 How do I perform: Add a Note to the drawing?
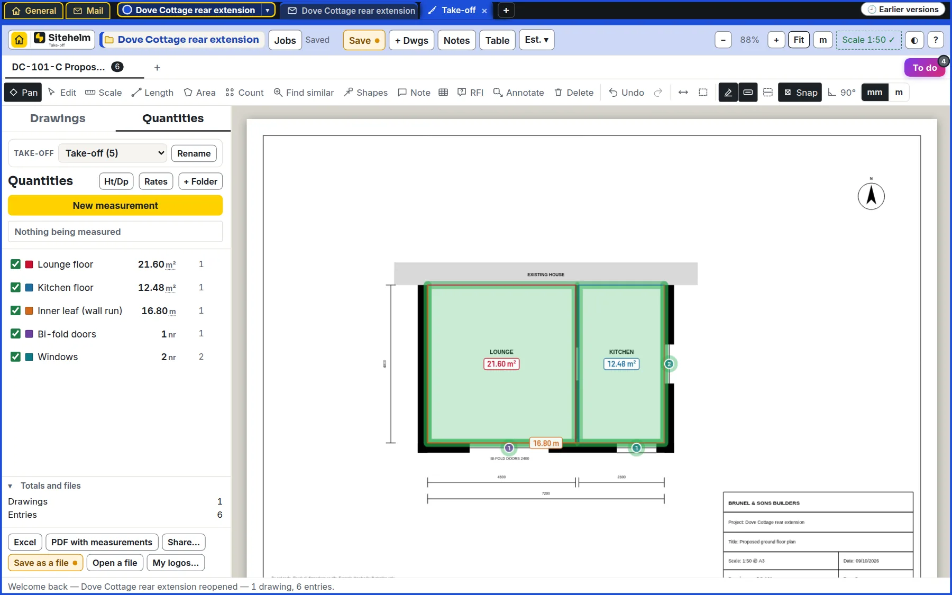(x=414, y=93)
